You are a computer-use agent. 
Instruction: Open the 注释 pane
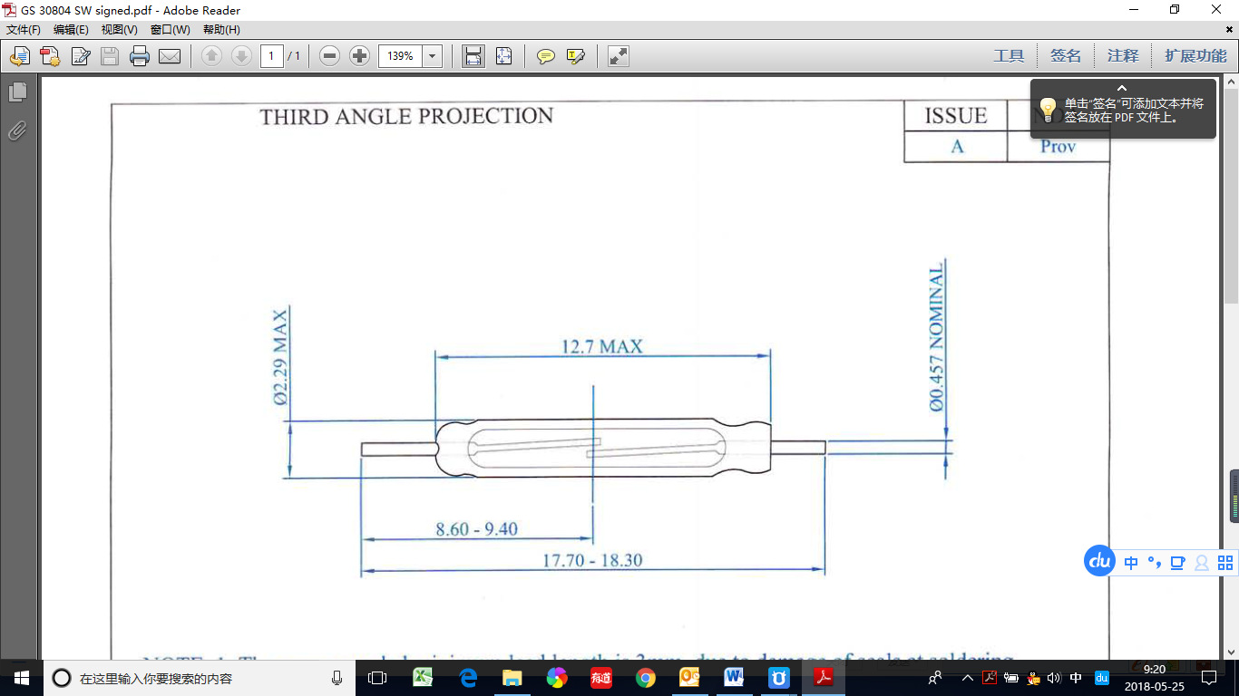[x=1123, y=56]
